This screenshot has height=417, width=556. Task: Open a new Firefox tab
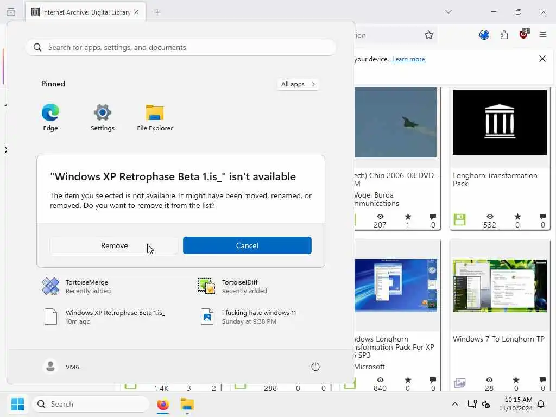pyautogui.click(x=157, y=12)
